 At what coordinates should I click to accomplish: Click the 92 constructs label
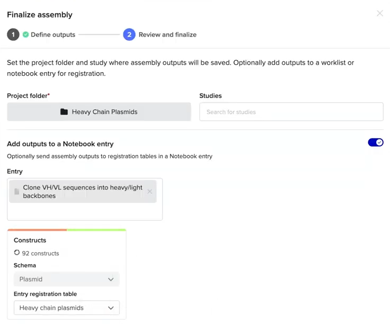tap(40, 253)
